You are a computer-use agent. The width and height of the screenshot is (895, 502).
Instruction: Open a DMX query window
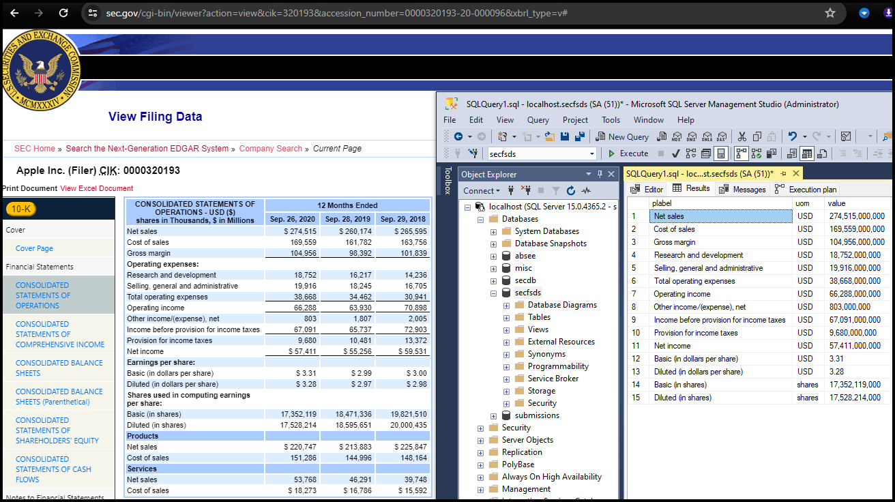692,136
